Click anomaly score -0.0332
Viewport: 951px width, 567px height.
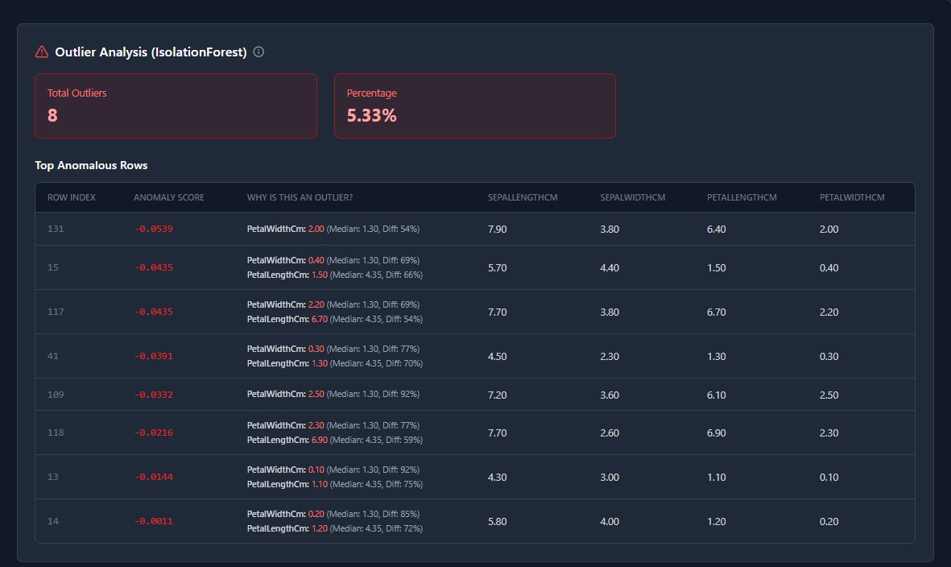[x=153, y=395]
